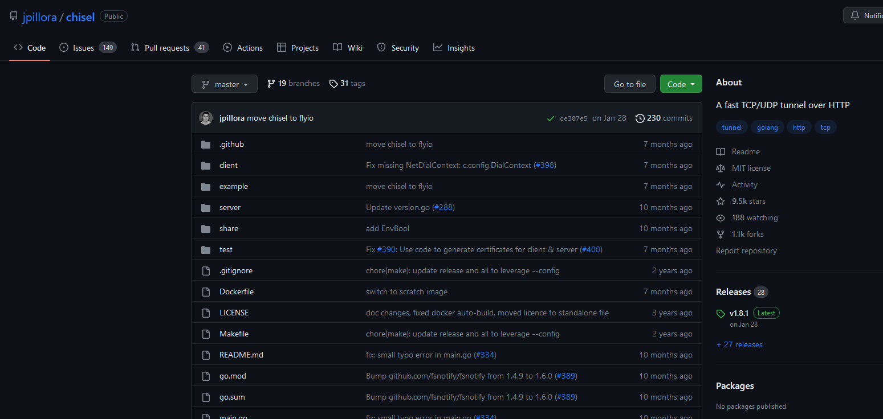The height and width of the screenshot is (419, 883).
Task: View the 188 watching list
Action: click(x=747, y=218)
